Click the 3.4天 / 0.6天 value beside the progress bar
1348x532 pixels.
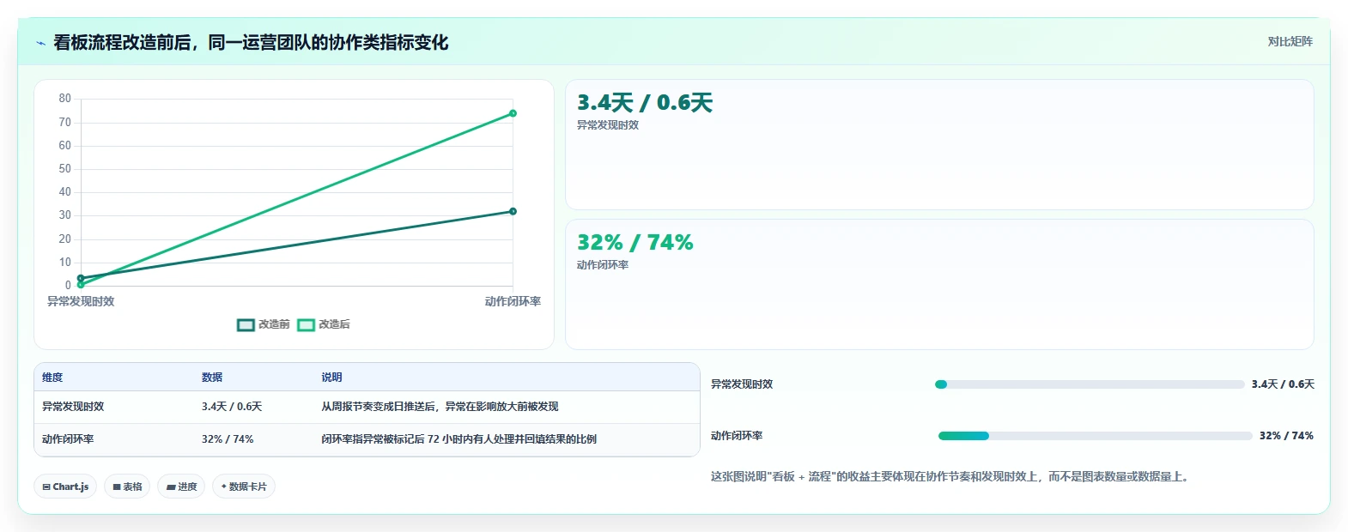1283,384
